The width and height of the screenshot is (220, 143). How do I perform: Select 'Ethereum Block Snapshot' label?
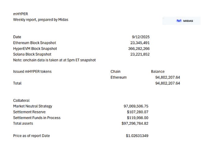34,43
